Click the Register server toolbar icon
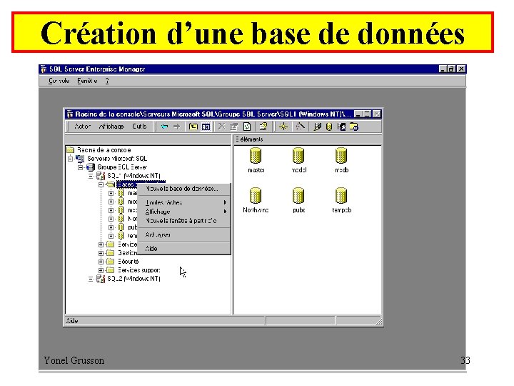514x386 pixels. [317, 127]
